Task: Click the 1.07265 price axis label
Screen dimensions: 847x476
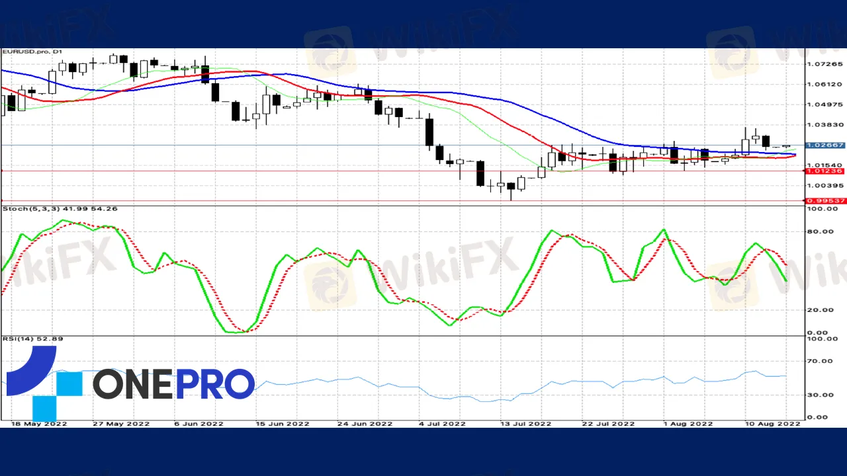Action: [824, 64]
